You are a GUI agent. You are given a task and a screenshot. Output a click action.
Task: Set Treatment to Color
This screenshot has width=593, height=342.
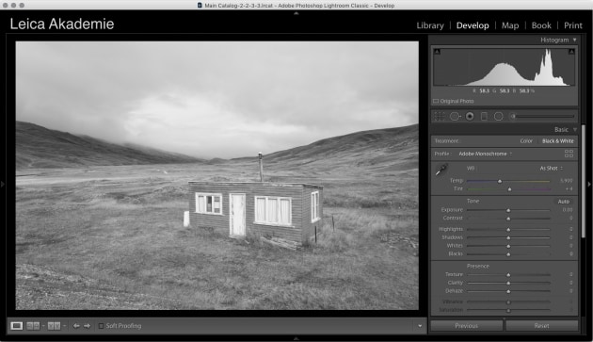click(x=526, y=141)
